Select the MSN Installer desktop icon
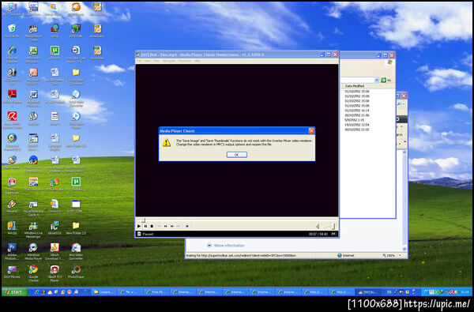The image size is (474, 312). 55,184
